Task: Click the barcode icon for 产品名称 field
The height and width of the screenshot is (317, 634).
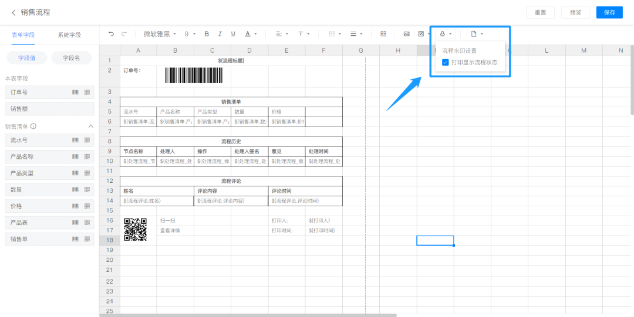Action: click(x=76, y=156)
